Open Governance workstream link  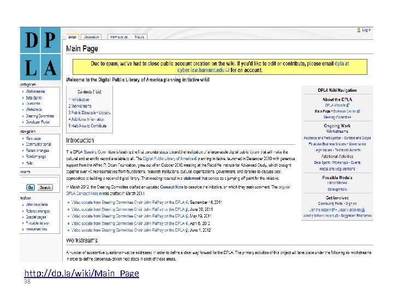click(x=357, y=144)
